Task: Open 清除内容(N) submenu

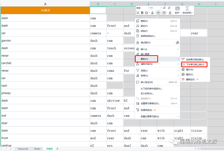Action: click(x=158, y=64)
